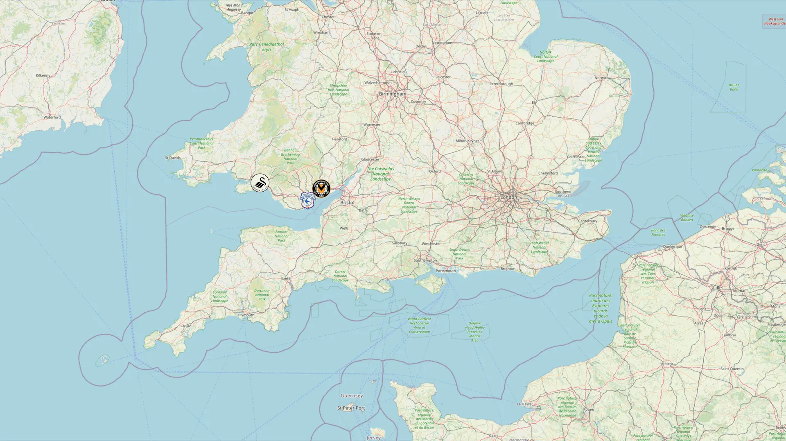Screen dimensions: 786x441
Task: Click the Brighton label on the coast
Action: point(508,269)
